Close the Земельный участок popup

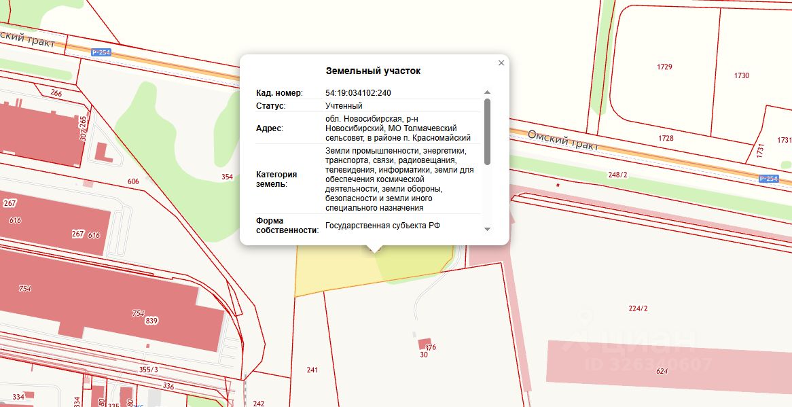(501, 63)
